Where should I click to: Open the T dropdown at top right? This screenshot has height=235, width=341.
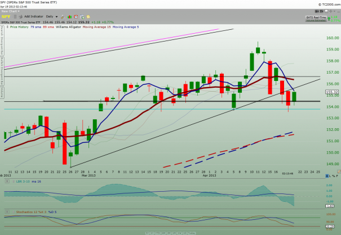[x=321, y=11]
